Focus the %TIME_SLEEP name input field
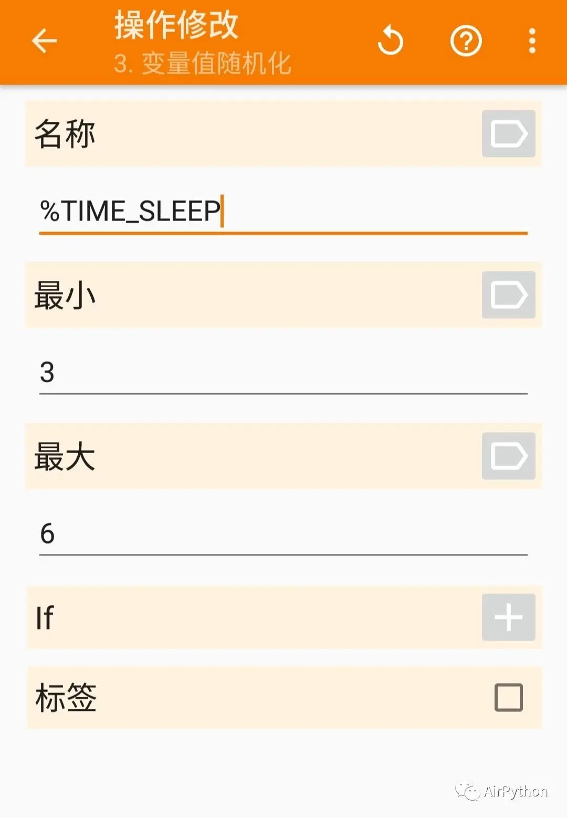The image size is (567, 818). (283, 212)
